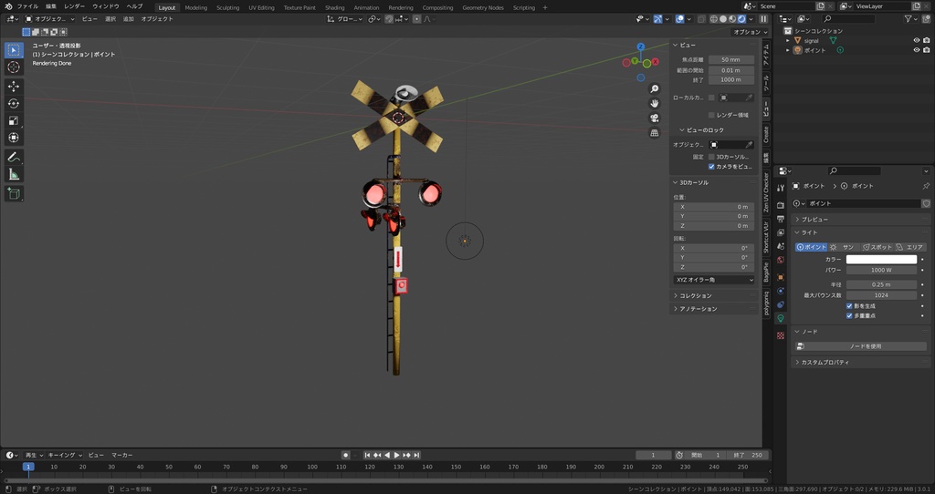Toggle viewport overlays button
Image resolution: width=935 pixels, height=494 pixels.
[x=679, y=19]
